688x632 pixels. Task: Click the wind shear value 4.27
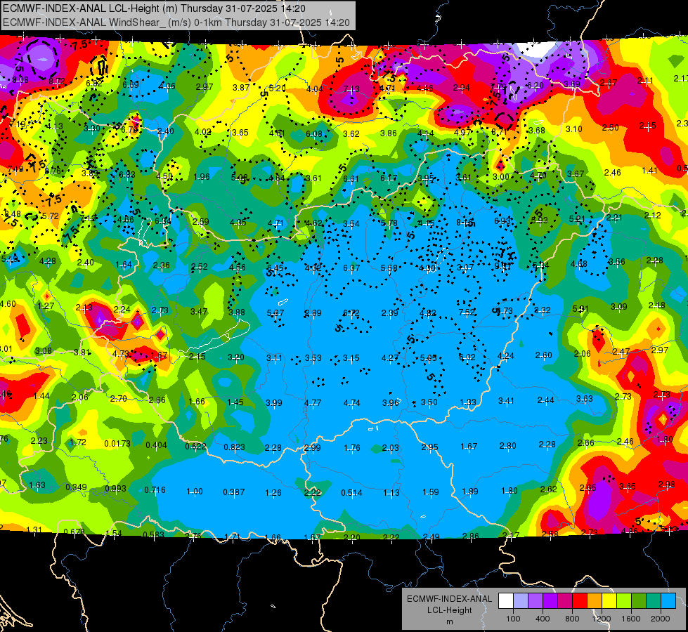pyautogui.click(x=390, y=358)
